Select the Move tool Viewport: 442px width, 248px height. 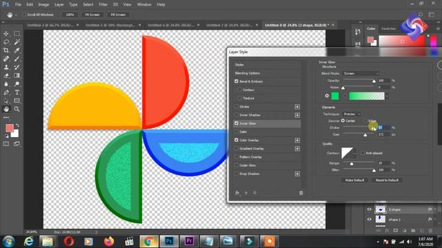coord(6,34)
